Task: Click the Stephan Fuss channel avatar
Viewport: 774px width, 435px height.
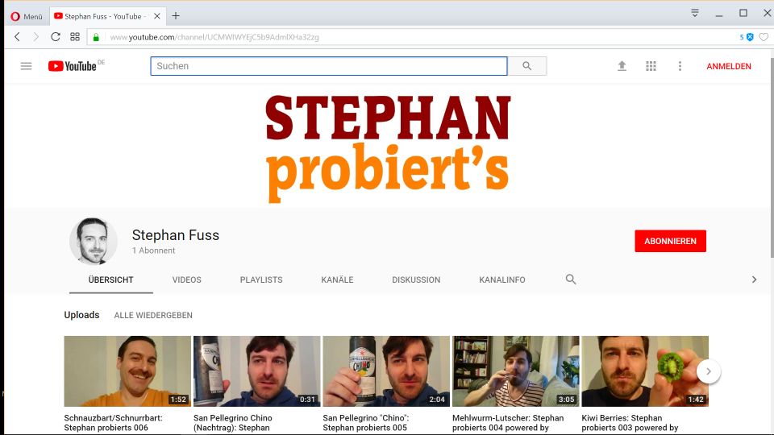Action: coord(94,241)
